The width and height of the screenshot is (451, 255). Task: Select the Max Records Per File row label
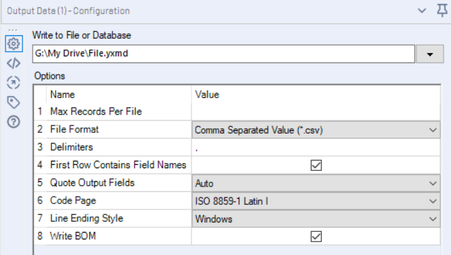[96, 111]
